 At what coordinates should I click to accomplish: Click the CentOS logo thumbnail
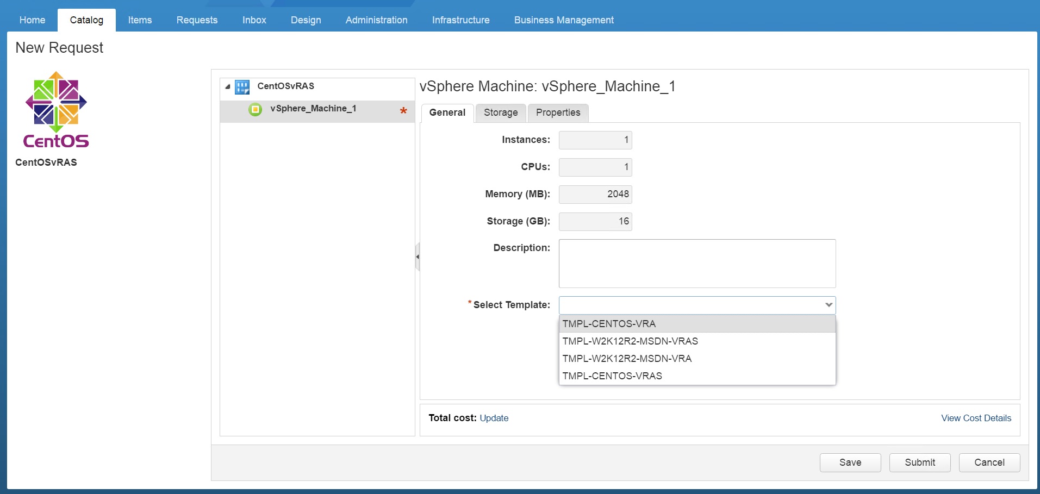point(56,110)
